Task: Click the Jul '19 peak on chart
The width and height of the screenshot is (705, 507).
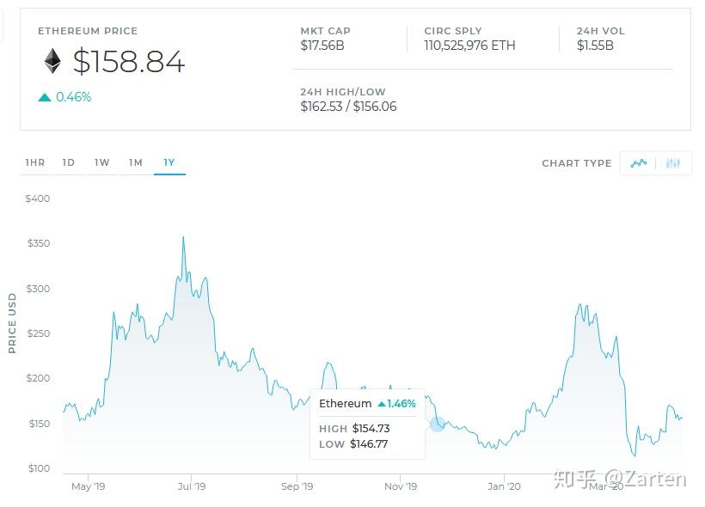Action: point(183,238)
